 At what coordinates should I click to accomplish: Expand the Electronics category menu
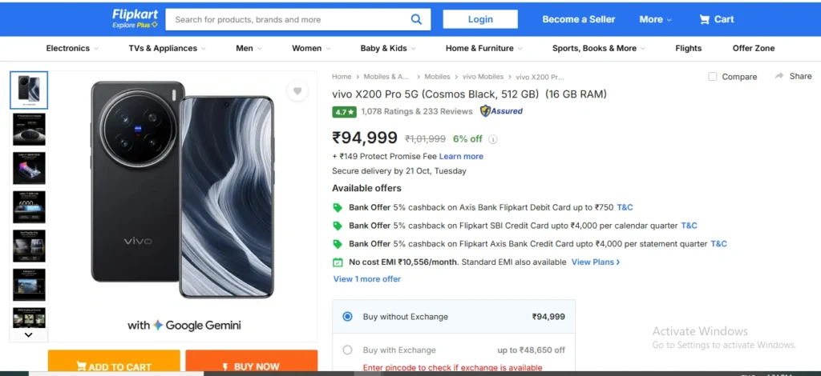click(x=72, y=48)
